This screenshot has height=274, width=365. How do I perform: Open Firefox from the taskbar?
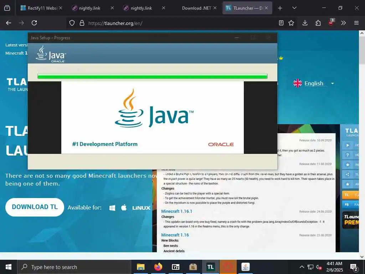[158, 267]
